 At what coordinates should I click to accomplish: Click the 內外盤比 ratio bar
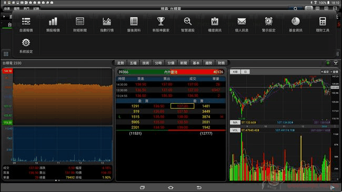click(x=170, y=72)
